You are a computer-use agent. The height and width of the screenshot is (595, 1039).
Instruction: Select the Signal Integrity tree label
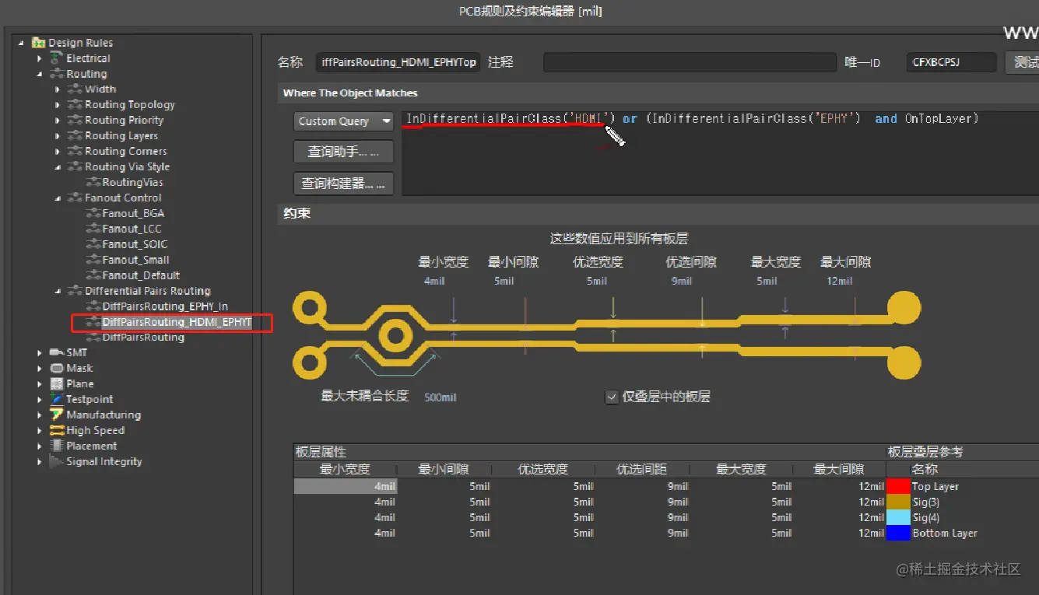tap(104, 462)
